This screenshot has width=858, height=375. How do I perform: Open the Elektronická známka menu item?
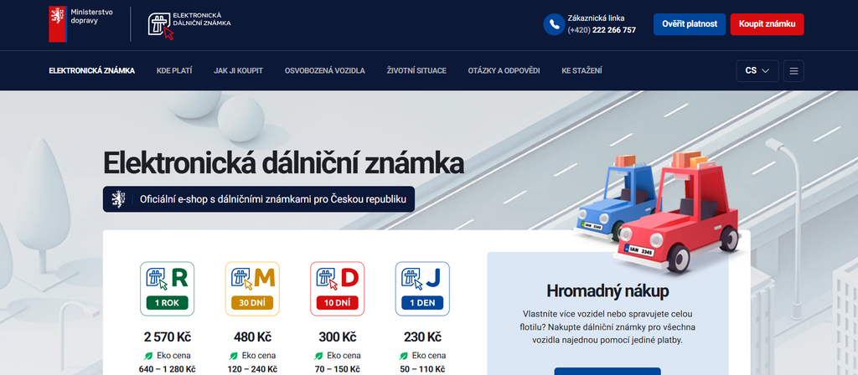pyautogui.click(x=92, y=70)
